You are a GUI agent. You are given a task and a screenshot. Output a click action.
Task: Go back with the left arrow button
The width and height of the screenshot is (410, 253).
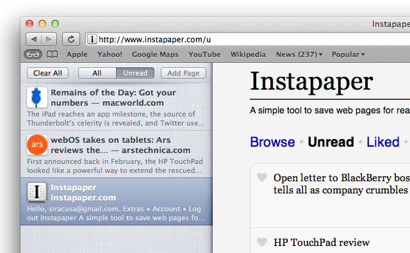34,39
